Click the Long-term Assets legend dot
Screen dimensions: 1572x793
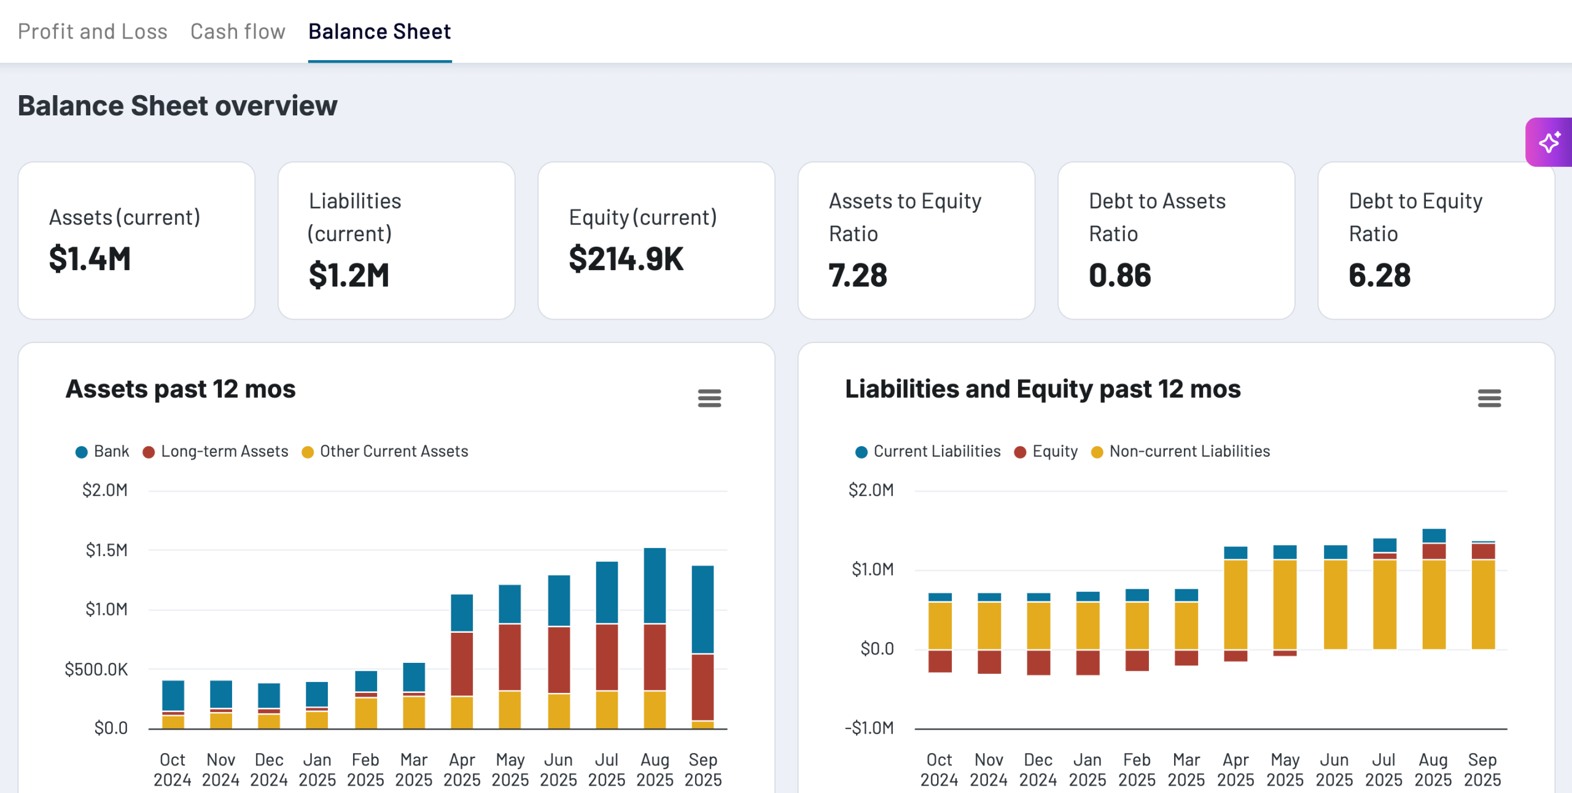tap(149, 452)
